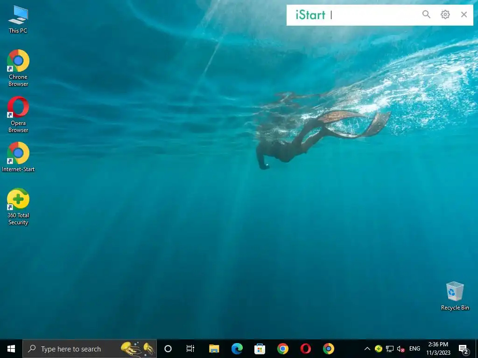Launch File Explorer from taskbar

[x=214, y=349]
